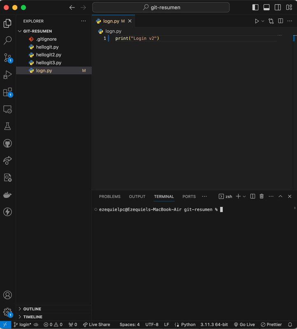Close the terminal panel
This screenshot has width=297, height=329.
[290, 197]
